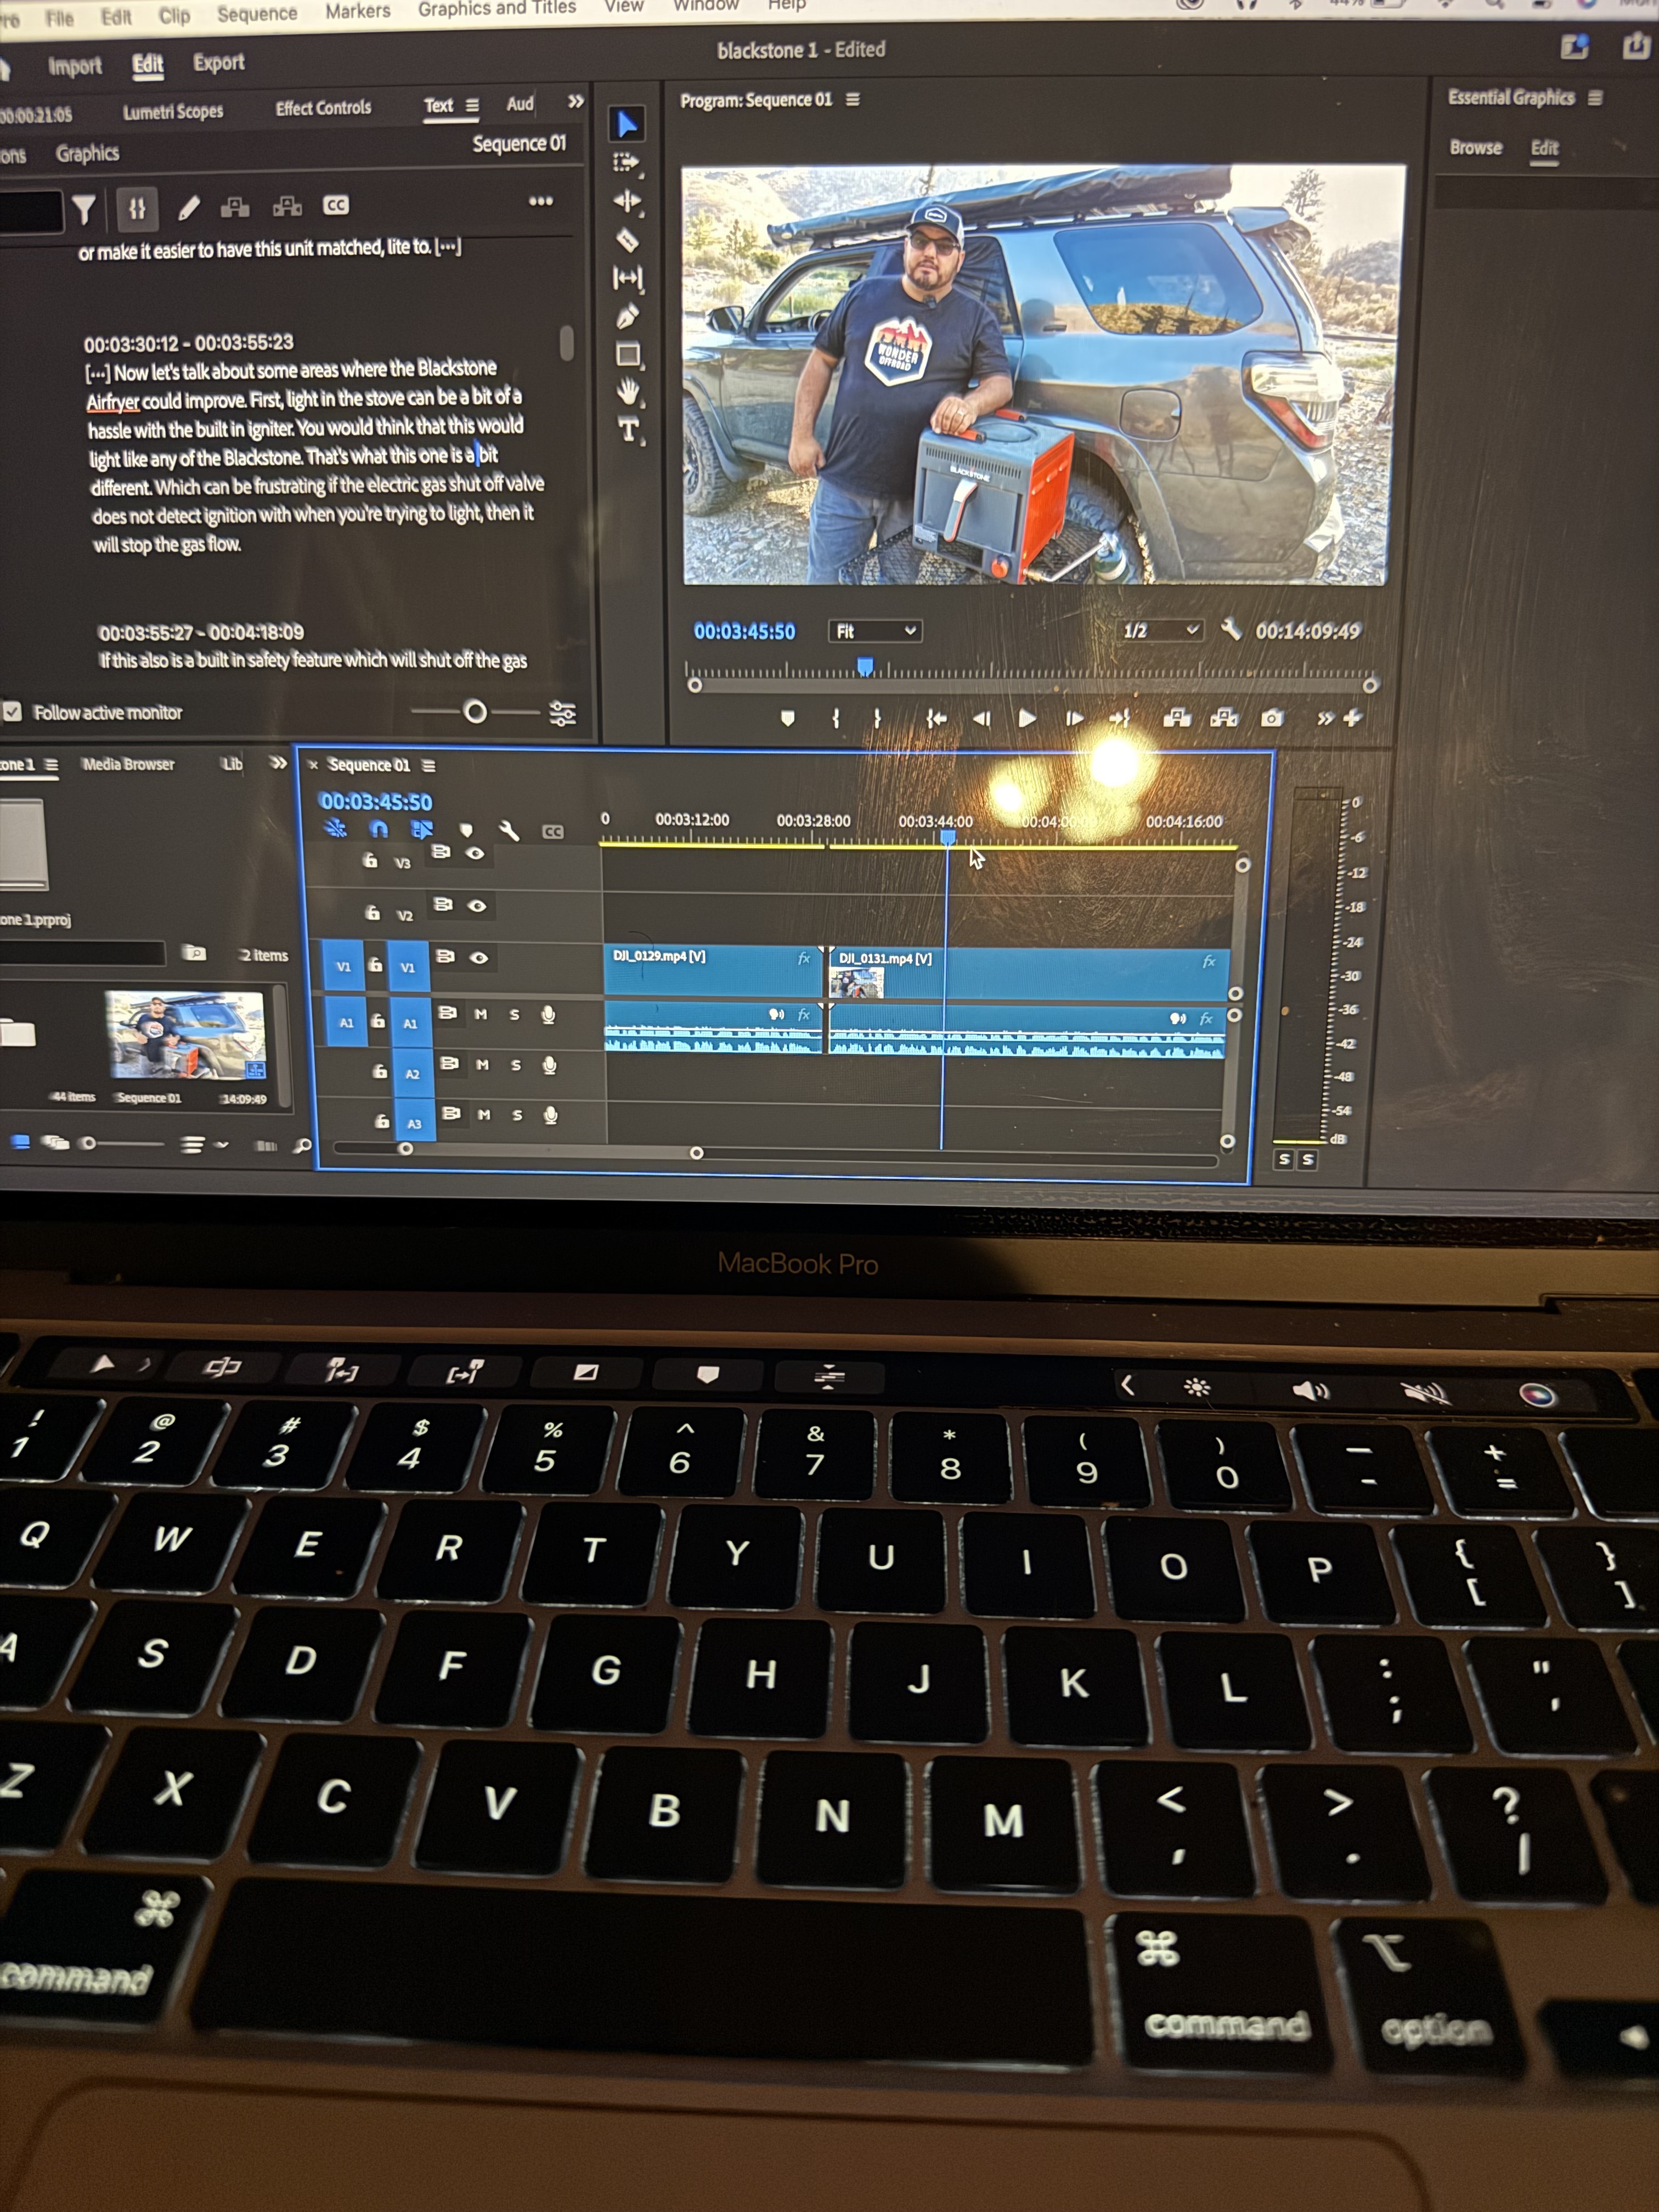This screenshot has height=2212, width=1659.
Task: Select the Razor tool
Action: click(x=627, y=240)
